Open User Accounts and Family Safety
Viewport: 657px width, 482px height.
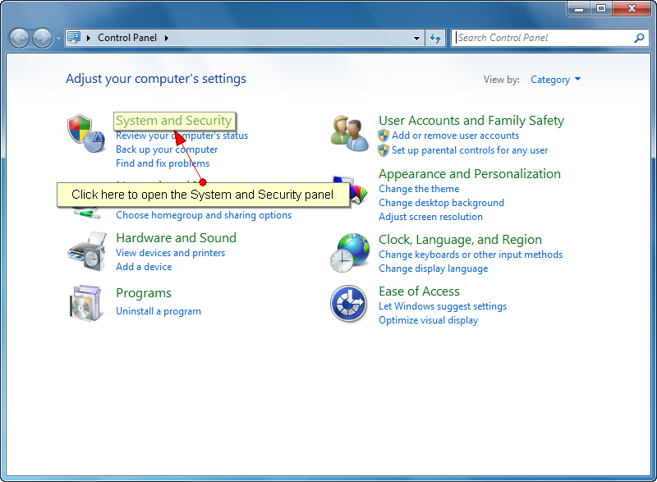471,121
